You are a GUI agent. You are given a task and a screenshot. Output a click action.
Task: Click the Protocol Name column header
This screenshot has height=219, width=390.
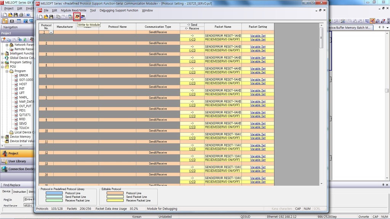coord(117,27)
